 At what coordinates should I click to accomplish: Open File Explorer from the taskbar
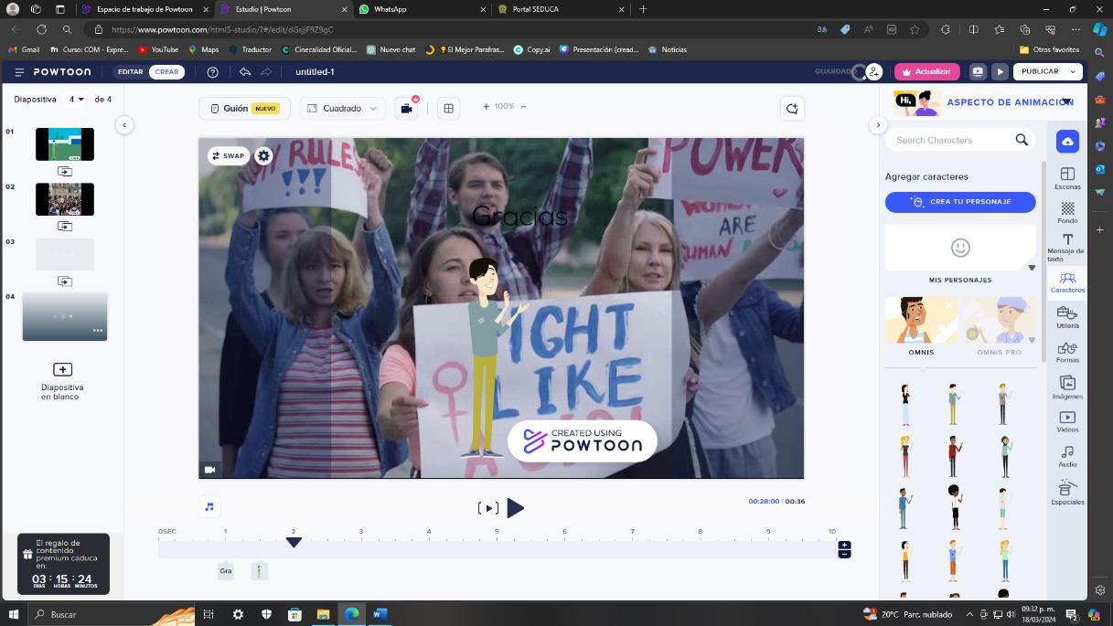pos(323,614)
